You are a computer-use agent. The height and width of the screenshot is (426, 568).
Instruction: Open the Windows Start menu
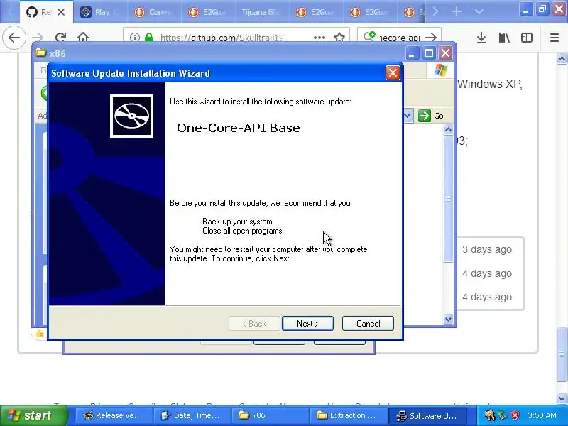pos(33,415)
